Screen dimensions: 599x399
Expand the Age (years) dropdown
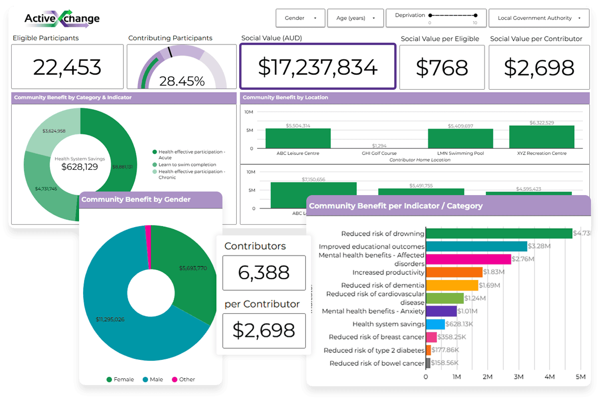pyautogui.click(x=355, y=18)
